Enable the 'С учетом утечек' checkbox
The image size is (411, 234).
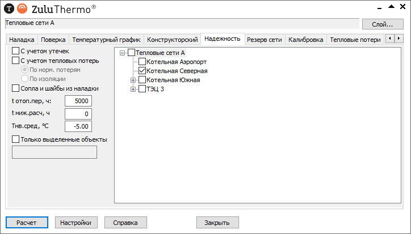click(16, 51)
